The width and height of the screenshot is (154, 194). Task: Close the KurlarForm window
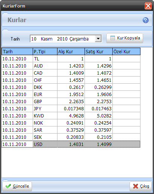[x=148, y=6]
